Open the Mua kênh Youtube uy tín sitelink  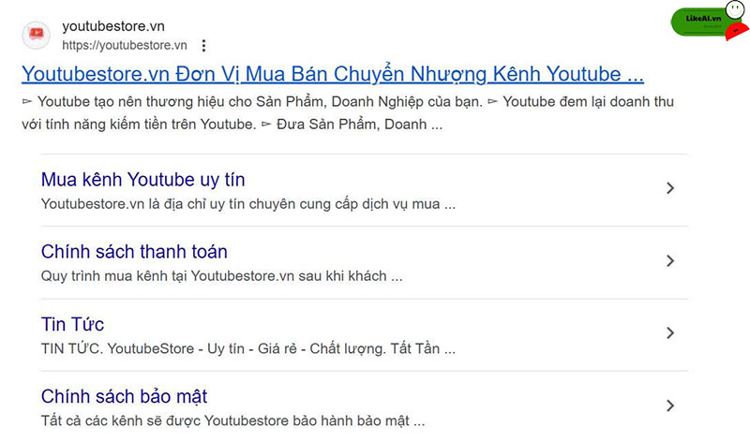point(143,180)
